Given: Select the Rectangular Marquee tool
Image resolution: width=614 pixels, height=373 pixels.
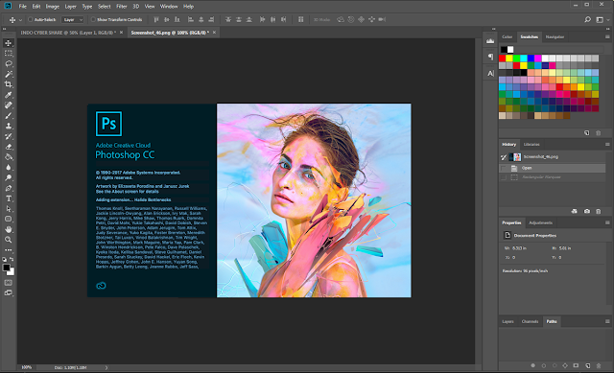Looking at the screenshot, I should [x=9, y=54].
